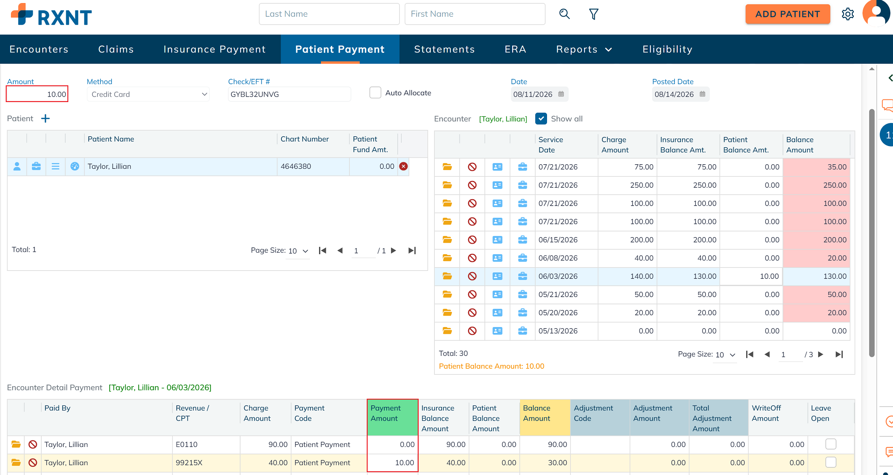Open the folder icon for 07/21/2026 75.00 encounter

447,167
